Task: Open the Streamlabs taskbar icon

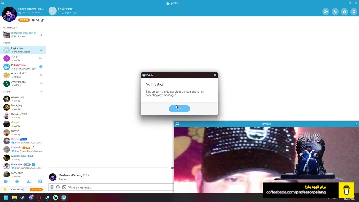Action: [x=56, y=198]
